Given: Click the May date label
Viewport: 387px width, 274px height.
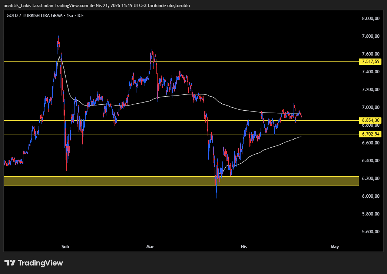Looking at the screenshot, I should (335, 246).
